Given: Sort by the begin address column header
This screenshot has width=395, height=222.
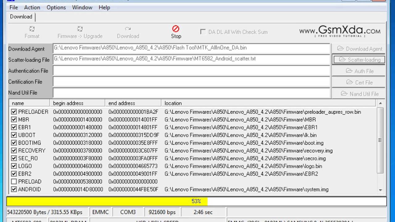Looking at the screenshot, I should click(77, 103).
